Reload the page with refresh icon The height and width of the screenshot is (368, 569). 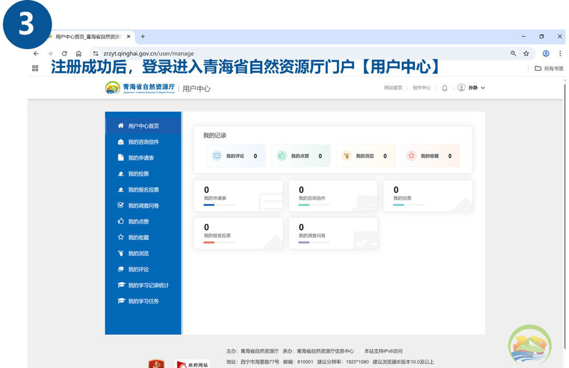pyautogui.click(x=64, y=54)
